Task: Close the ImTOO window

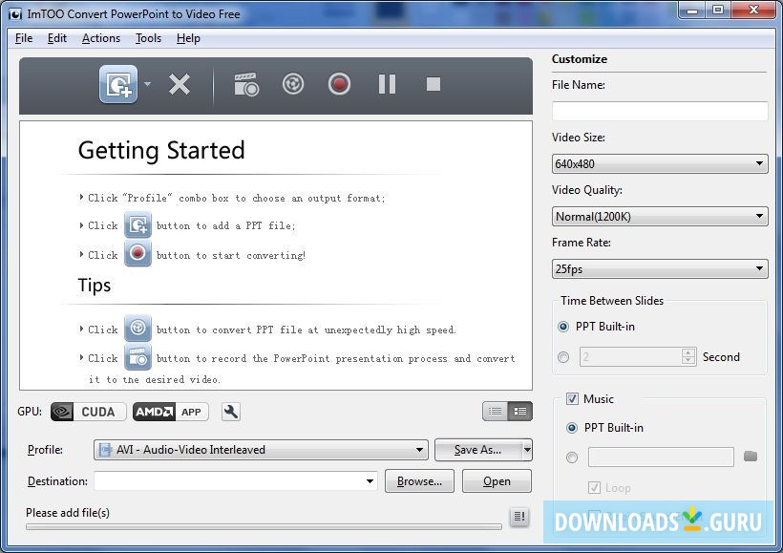Action: 754,10
